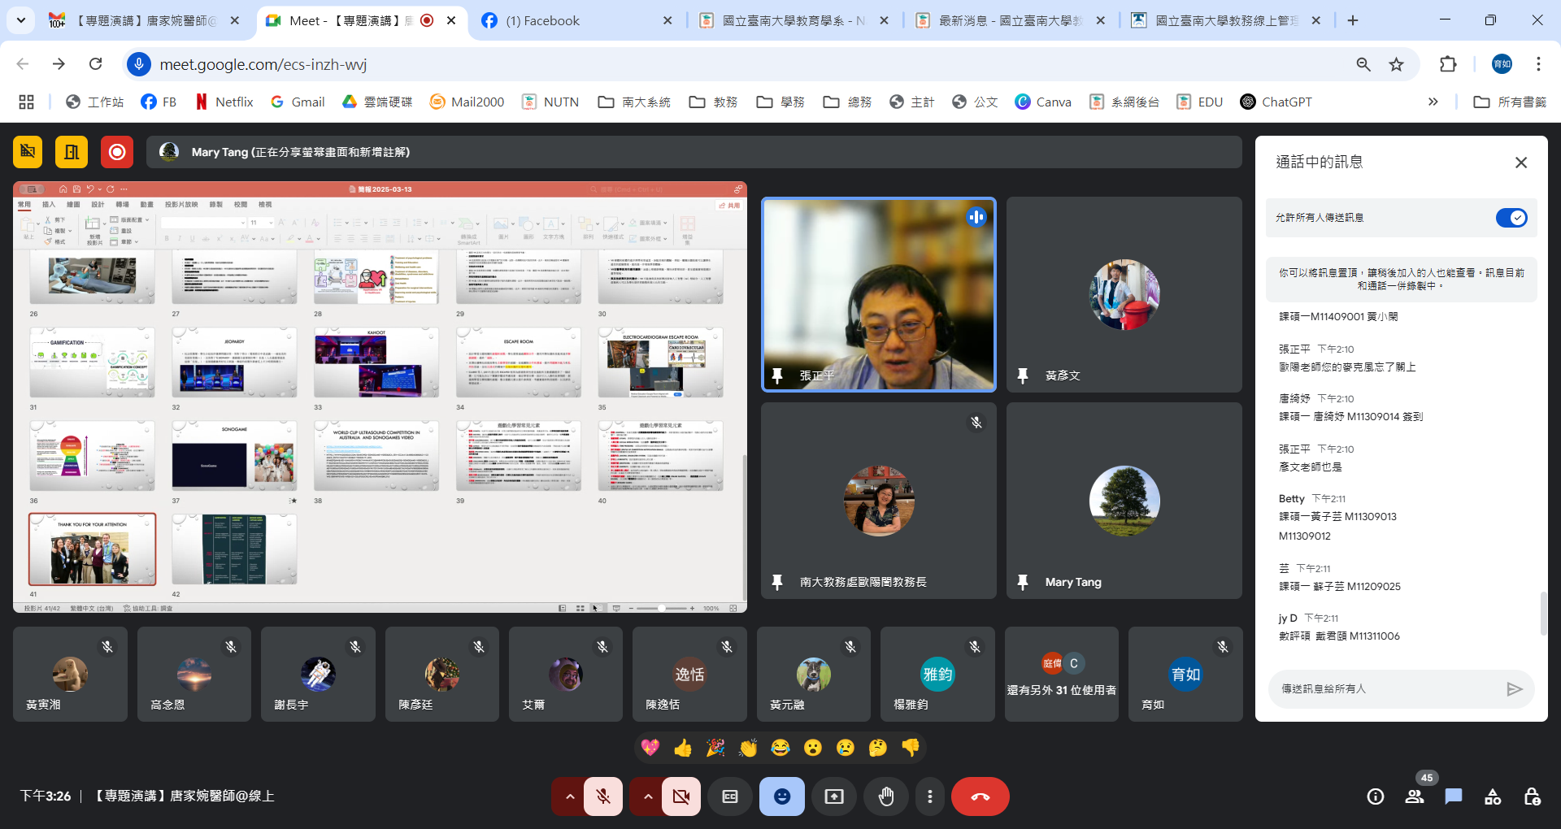1561x829 pixels.
Task: Click the present screen icon
Action: 834,796
